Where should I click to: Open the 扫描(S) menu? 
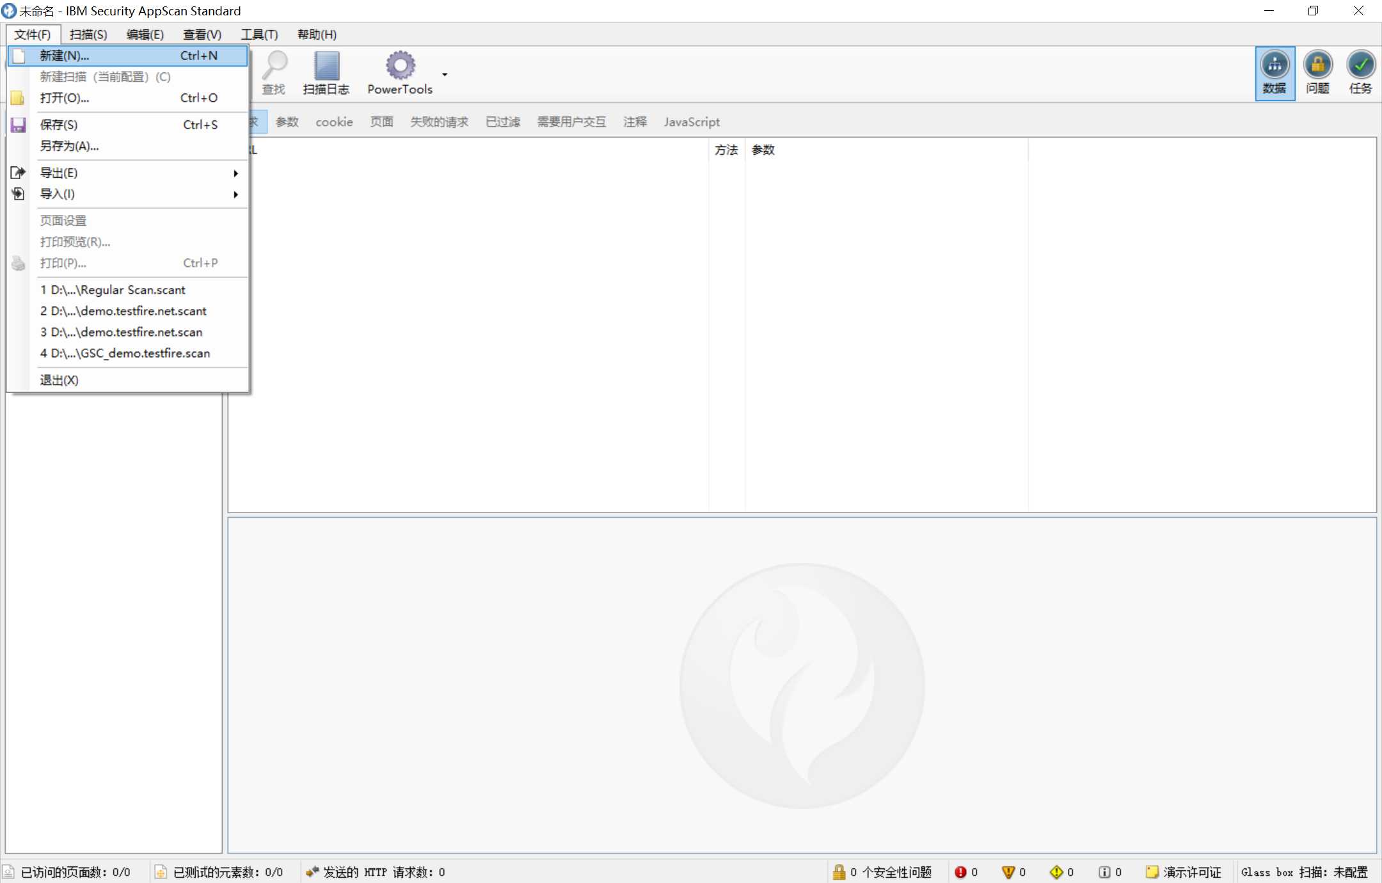click(x=88, y=35)
